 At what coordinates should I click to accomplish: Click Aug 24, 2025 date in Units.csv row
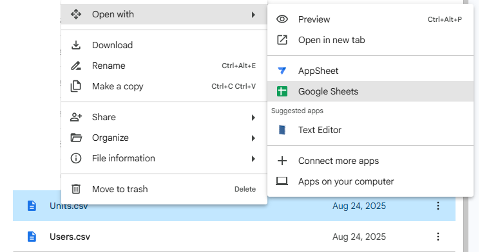[x=359, y=206]
